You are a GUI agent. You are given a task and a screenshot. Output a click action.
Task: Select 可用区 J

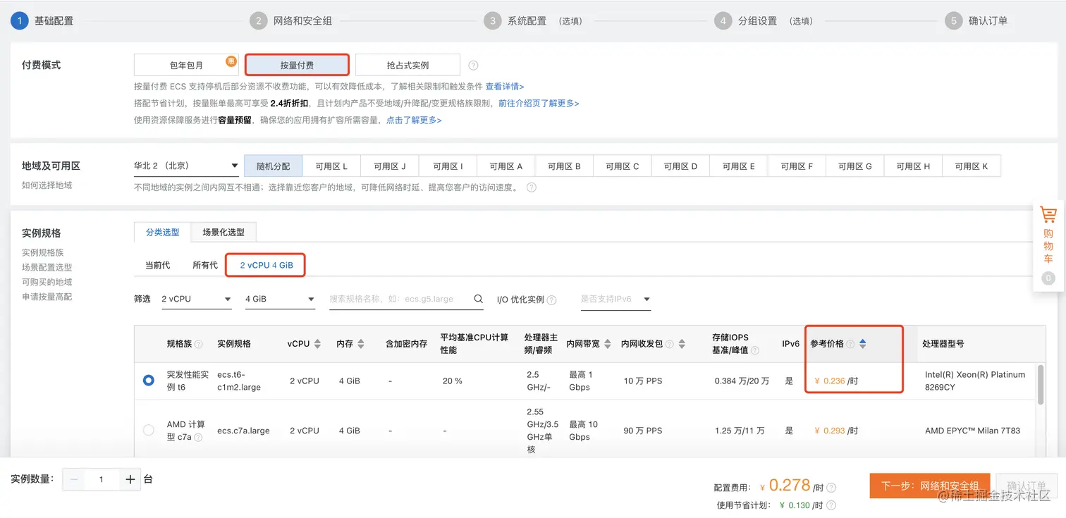click(x=390, y=166)
